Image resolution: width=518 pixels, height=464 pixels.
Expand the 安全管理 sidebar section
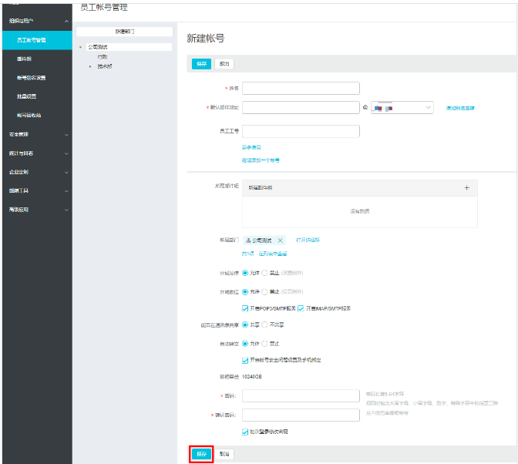(66, 134)
